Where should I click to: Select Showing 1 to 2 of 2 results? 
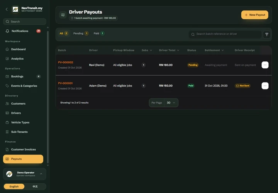74,103
